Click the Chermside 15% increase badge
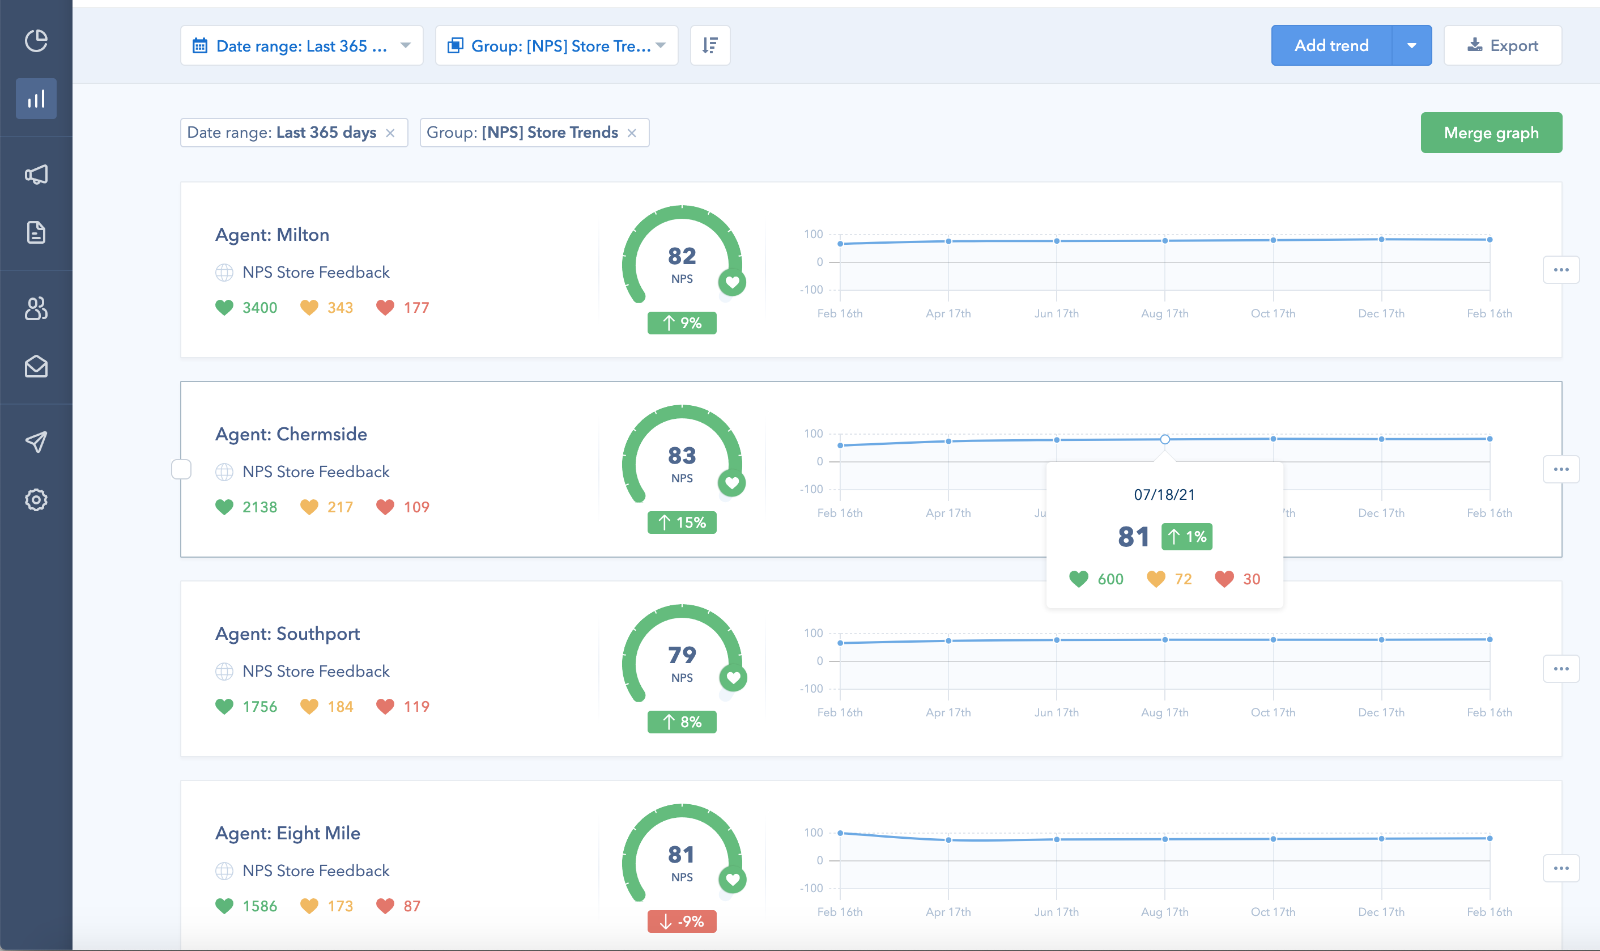 click(682, 523)
